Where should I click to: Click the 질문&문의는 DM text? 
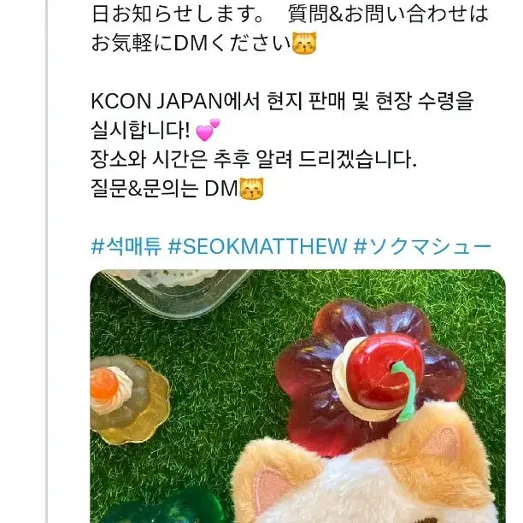pos(164,189)
